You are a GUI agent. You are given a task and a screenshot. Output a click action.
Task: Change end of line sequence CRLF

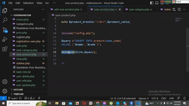coord(164,98)
